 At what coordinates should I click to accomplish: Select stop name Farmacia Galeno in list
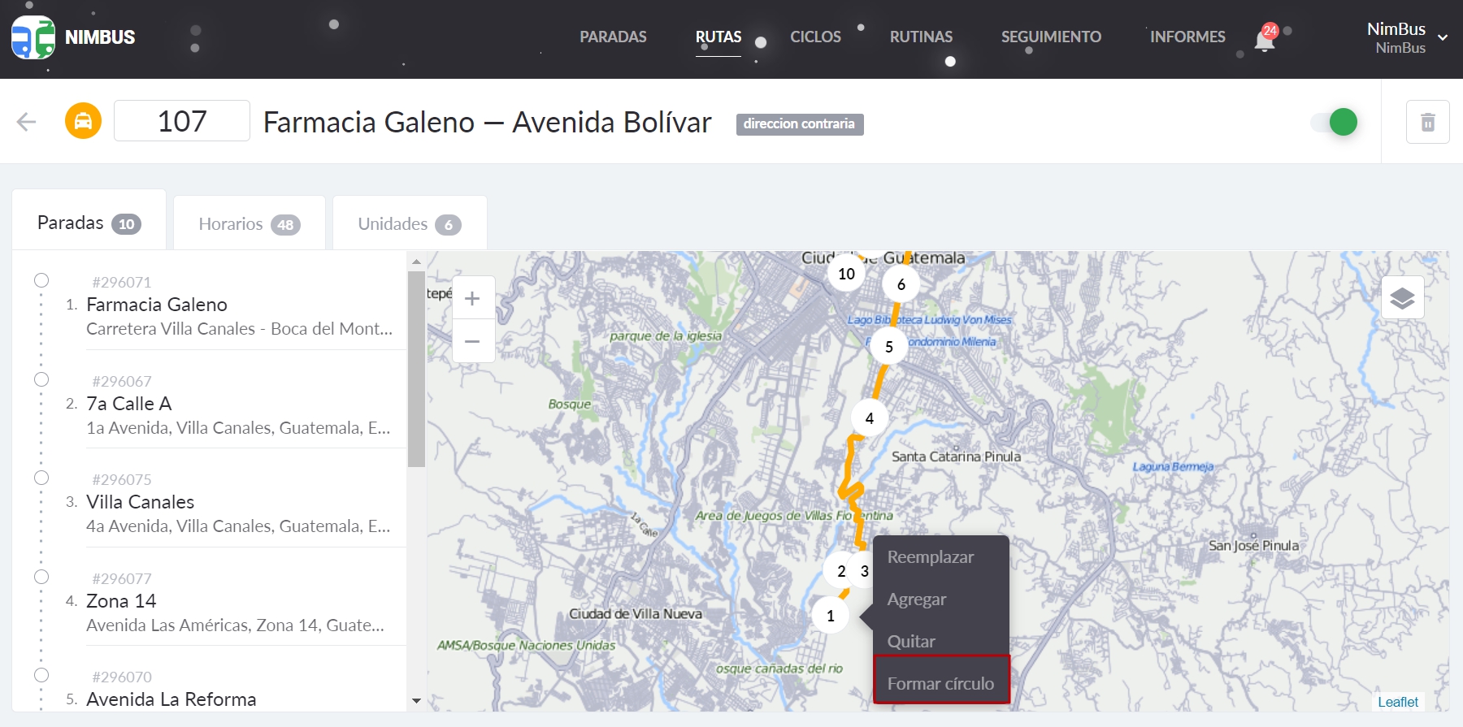pos(157,305)
